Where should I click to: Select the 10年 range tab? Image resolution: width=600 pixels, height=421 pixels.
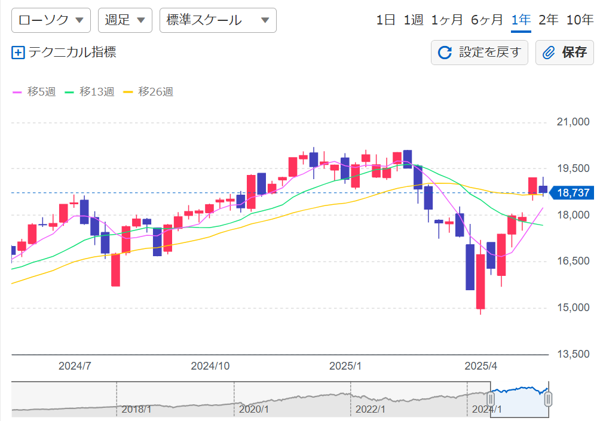point(580,20)
